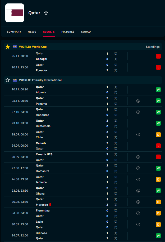165x242 pixels.
Task: Open the Fixtures tab
Action: (68, 32)
